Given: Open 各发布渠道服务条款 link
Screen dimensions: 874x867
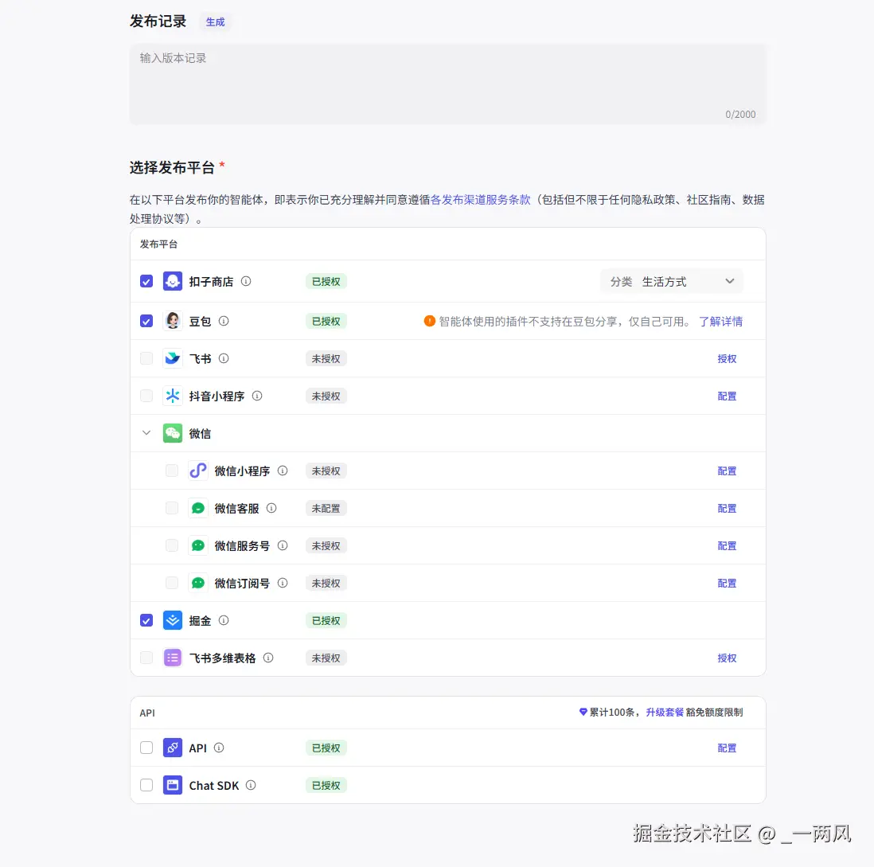Looking at the screenshot, I should click(x=480, y=200).
